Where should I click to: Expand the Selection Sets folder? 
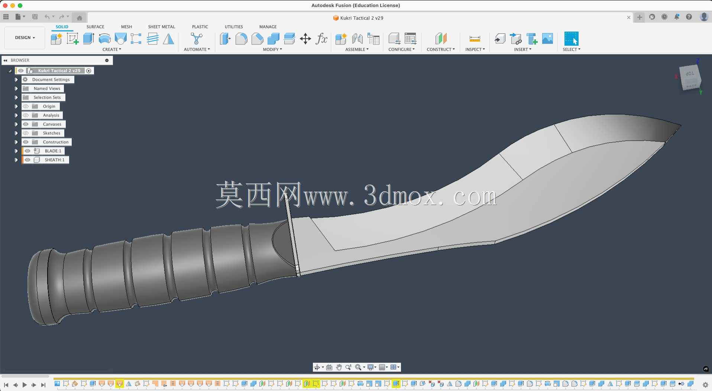pos(16,97)
